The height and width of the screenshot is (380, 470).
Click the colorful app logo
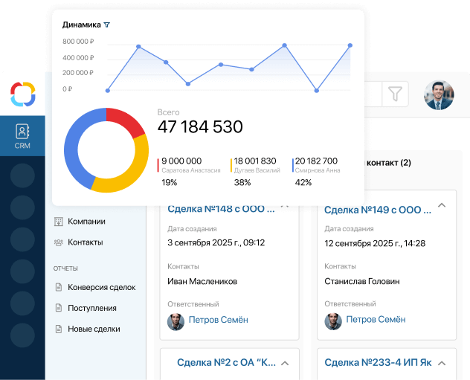click(x=22, y=94)
